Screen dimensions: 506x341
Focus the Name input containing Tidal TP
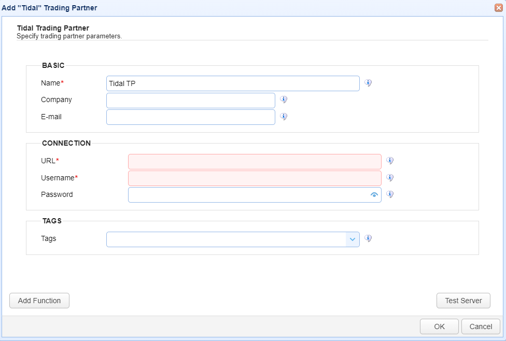coord(233,83)
